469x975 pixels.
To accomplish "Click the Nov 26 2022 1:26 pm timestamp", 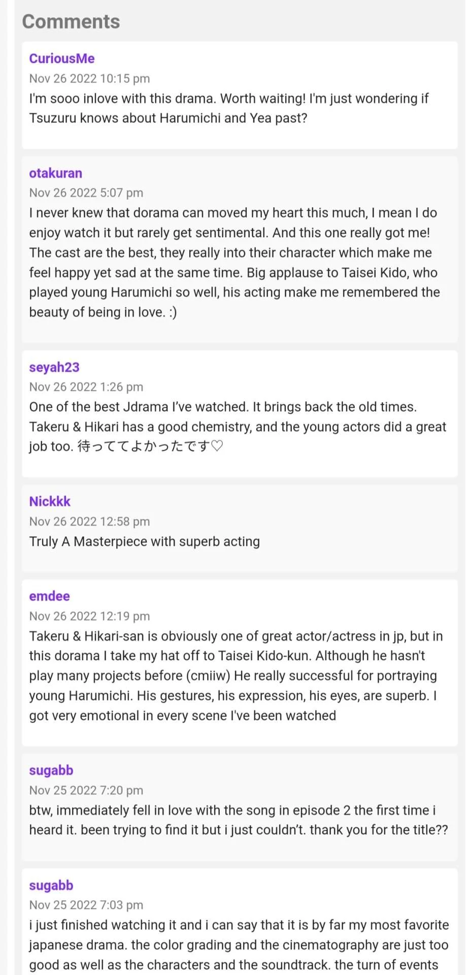I will click(86, 387).
